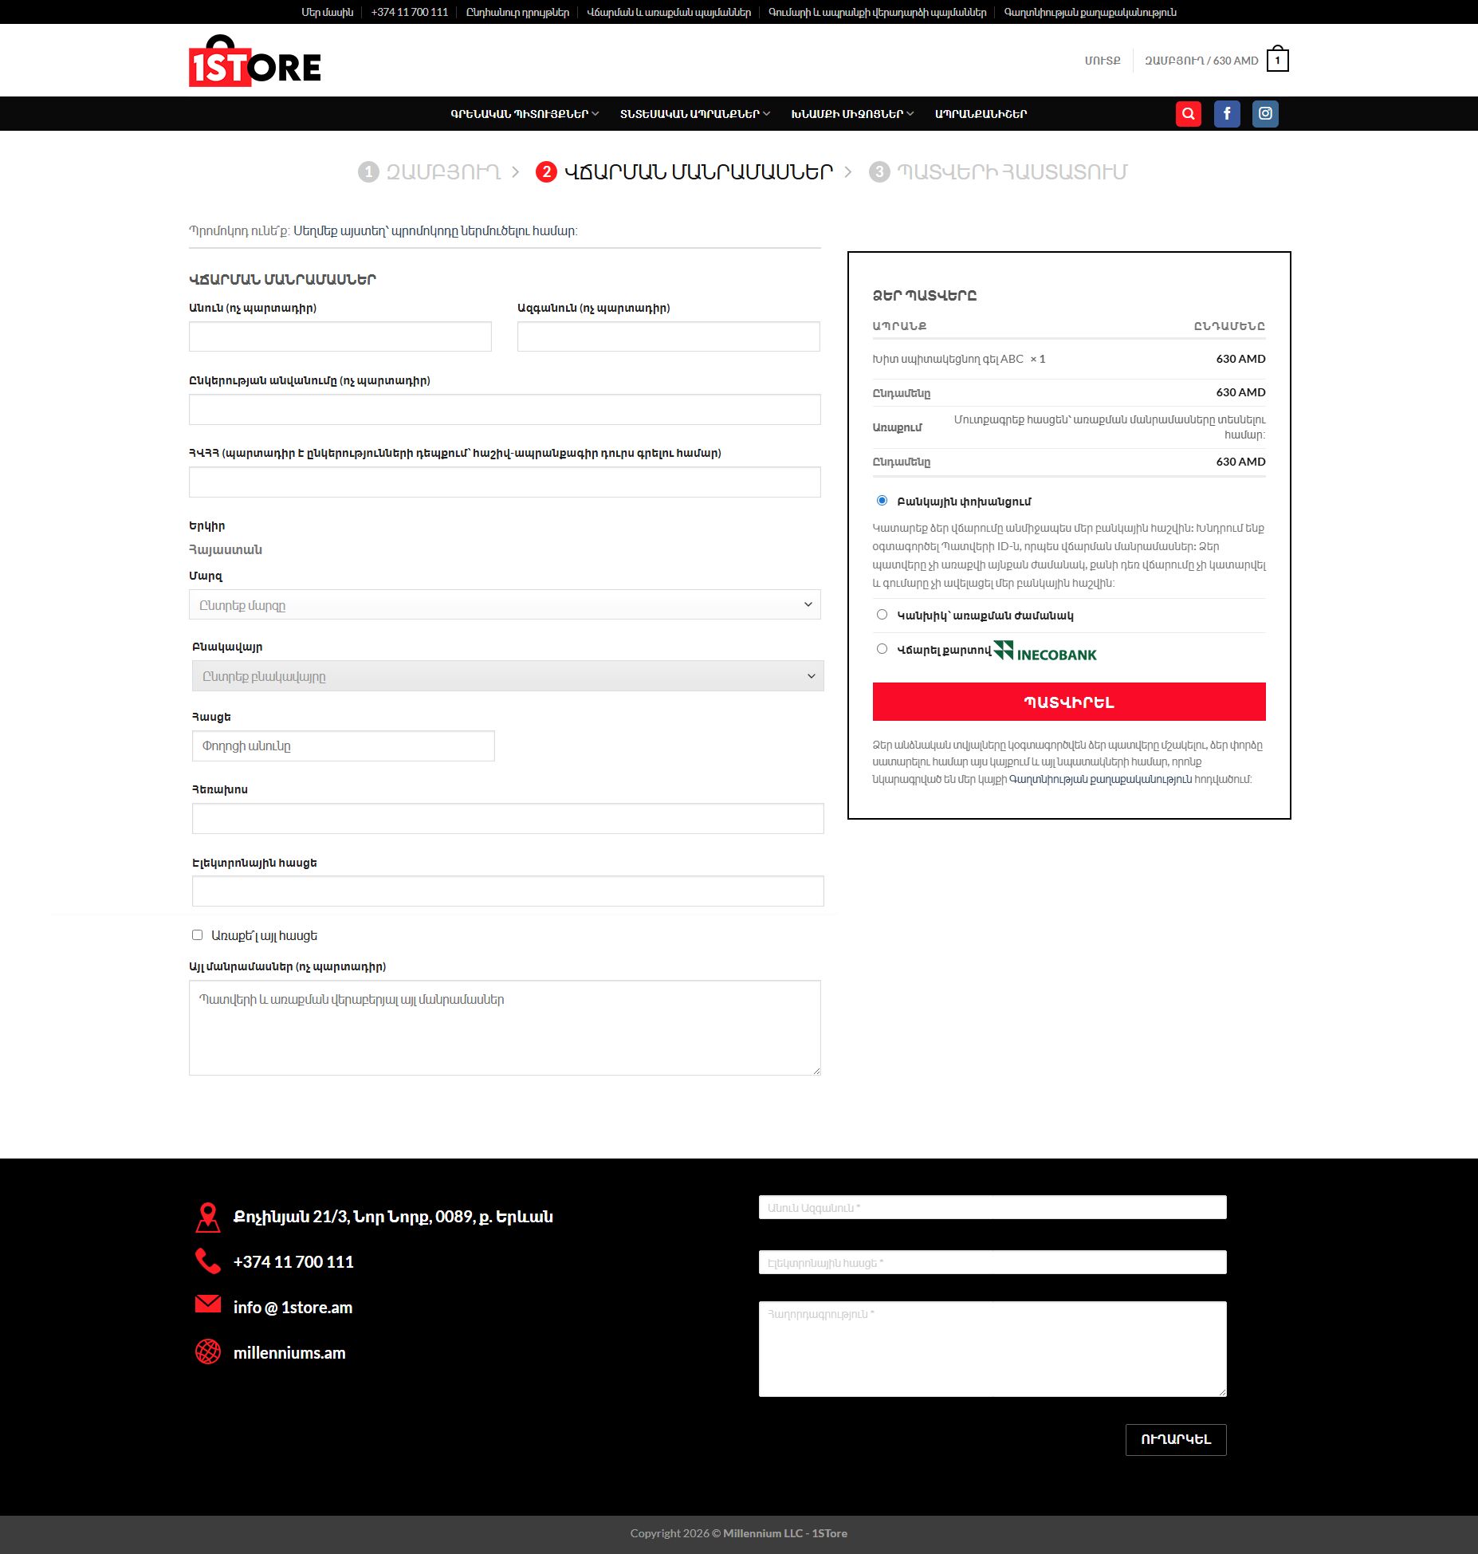Open the Ընտրեք մարզը dropdown
The width and height of the screenshot is (1478, 1554).
point(505,605)
